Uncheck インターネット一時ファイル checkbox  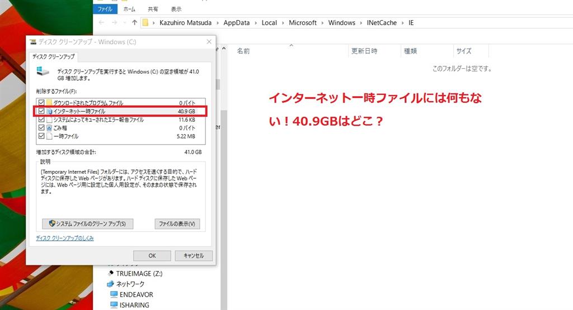(x=41, y=111)
